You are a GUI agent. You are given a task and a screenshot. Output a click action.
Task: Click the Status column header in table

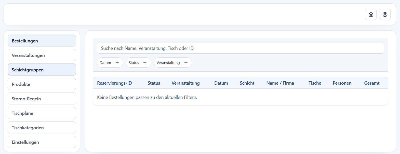(x=154, y=83)
